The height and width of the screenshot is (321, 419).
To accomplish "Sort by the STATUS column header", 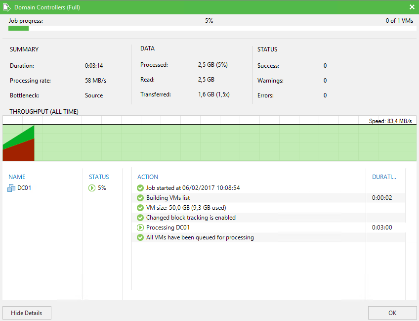I will (x=99, y=177).
